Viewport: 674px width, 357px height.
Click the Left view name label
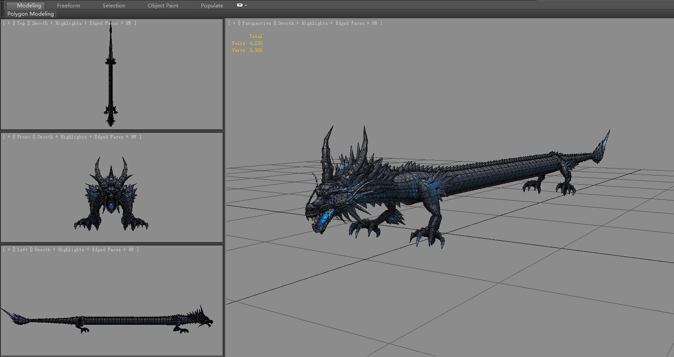pos(22,249)
